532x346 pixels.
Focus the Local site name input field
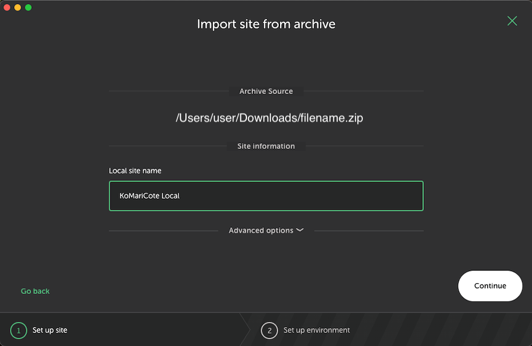click(x=266, y=196)
